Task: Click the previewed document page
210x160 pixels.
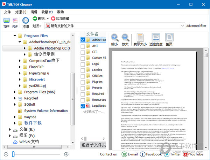Action: [154, 100]
